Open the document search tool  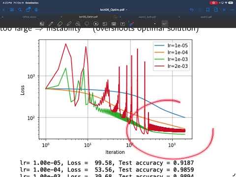pyautogui.click(x=20, y=10)
